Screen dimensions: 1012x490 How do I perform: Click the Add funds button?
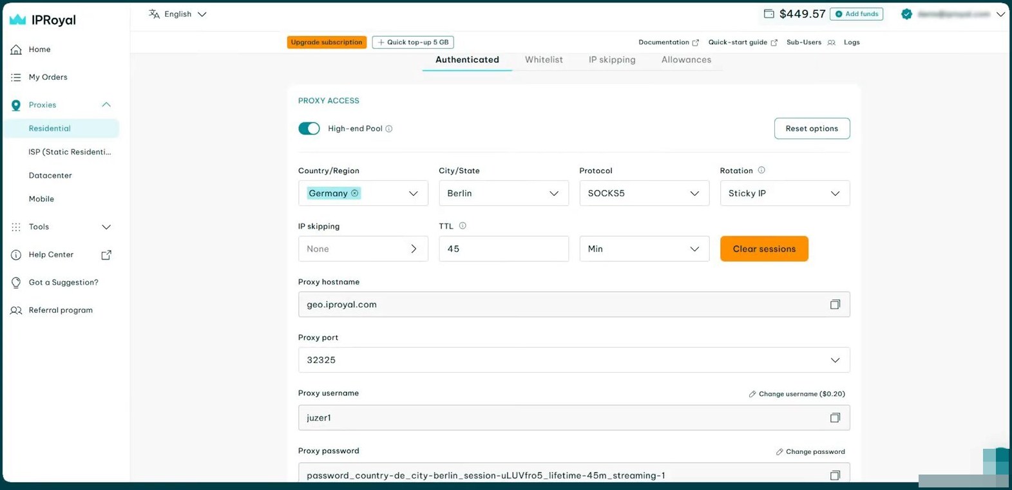(856, 14)
